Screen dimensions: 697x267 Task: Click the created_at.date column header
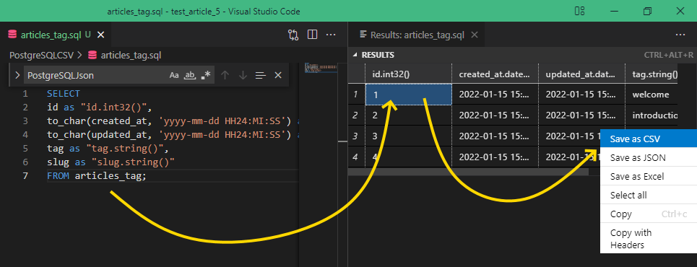[495, 74]
